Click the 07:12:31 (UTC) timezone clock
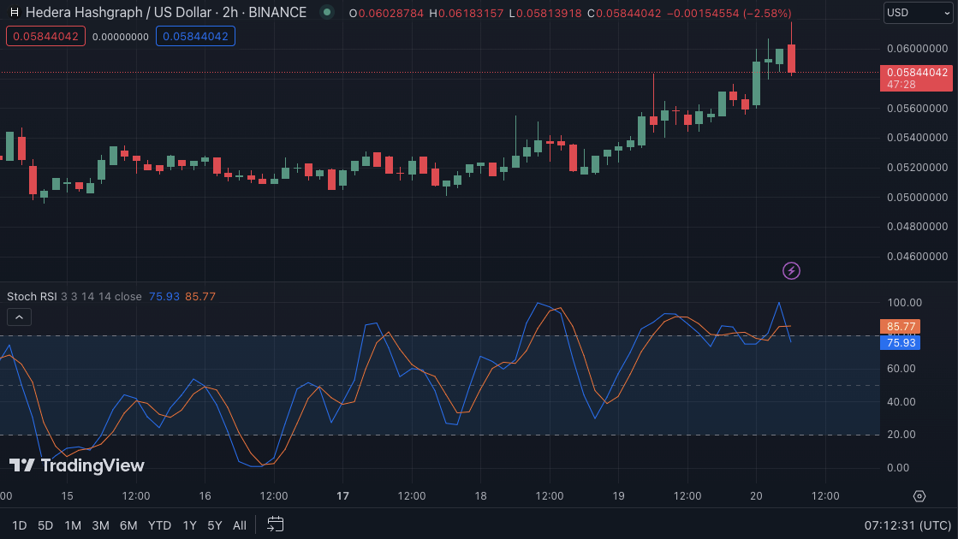Screen dimensions: 958x539 pos(907,525)
